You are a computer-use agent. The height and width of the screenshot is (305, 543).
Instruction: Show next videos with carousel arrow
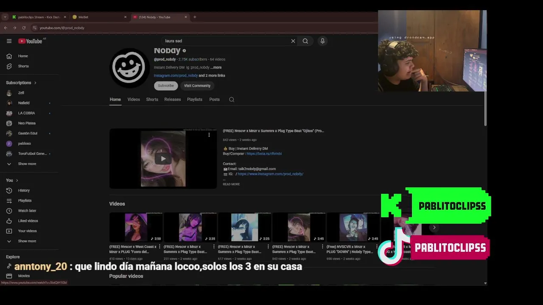pos(434,227)
